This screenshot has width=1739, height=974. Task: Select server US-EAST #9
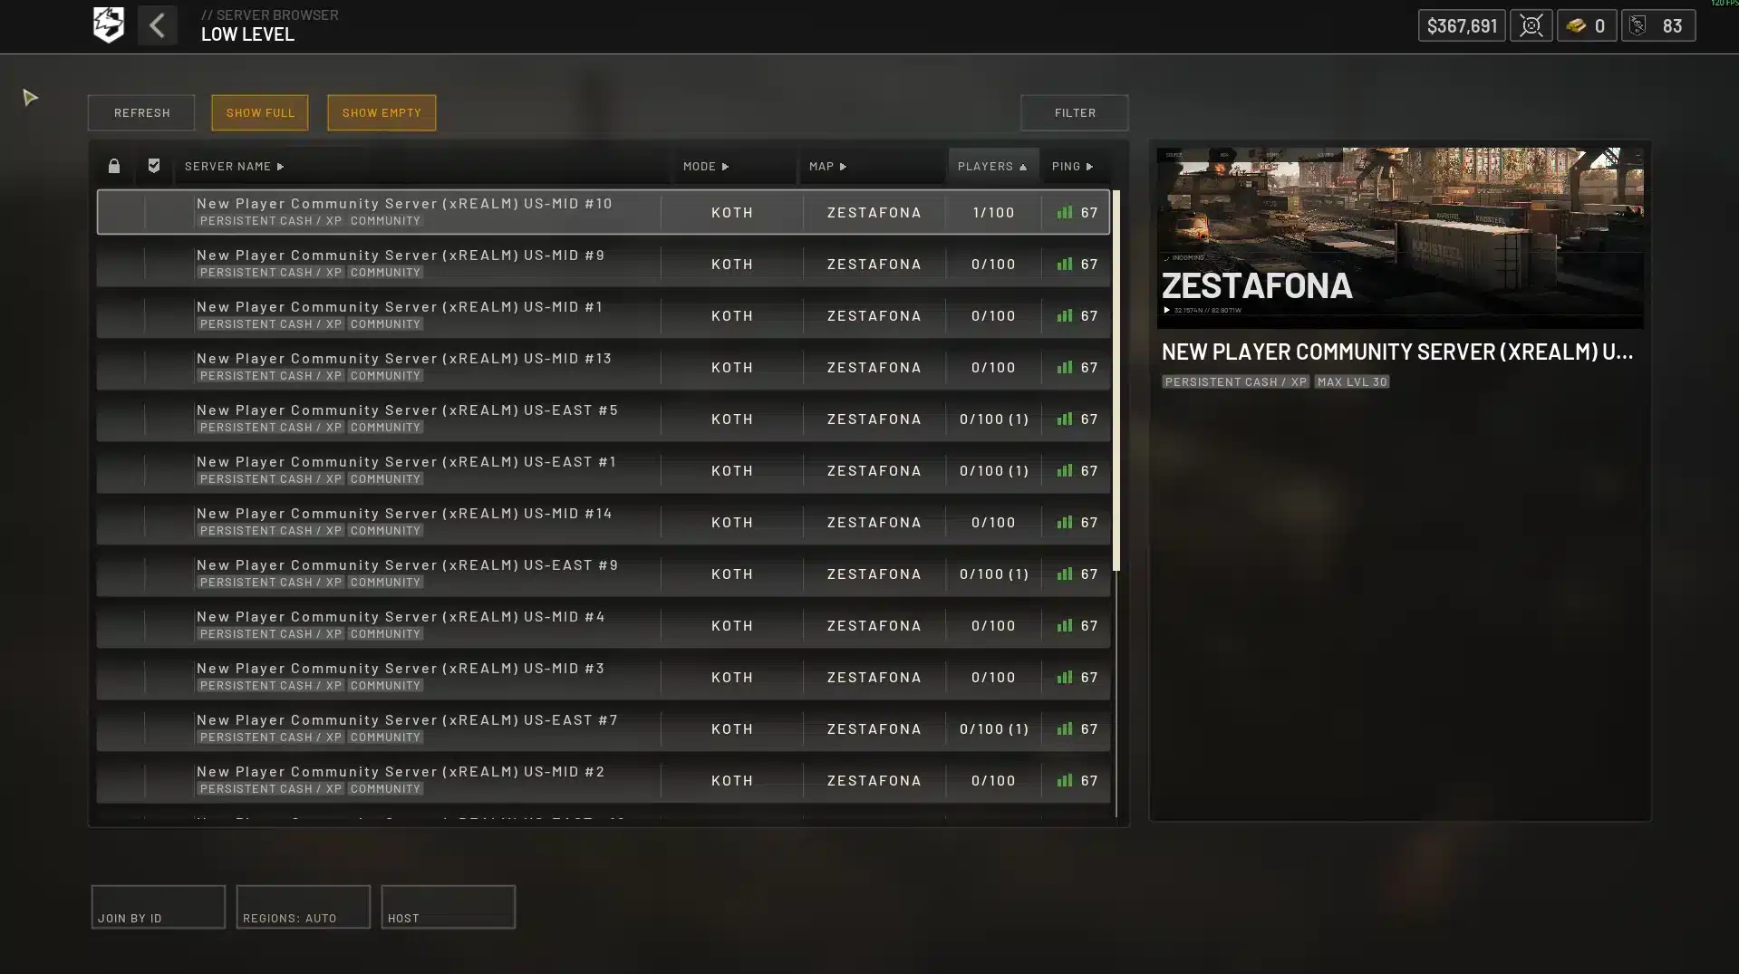click(603, 574)
